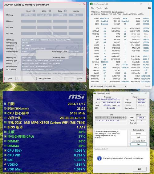
Task: Click the icon beside the 主板 temperature row
Action: point(5,132)
